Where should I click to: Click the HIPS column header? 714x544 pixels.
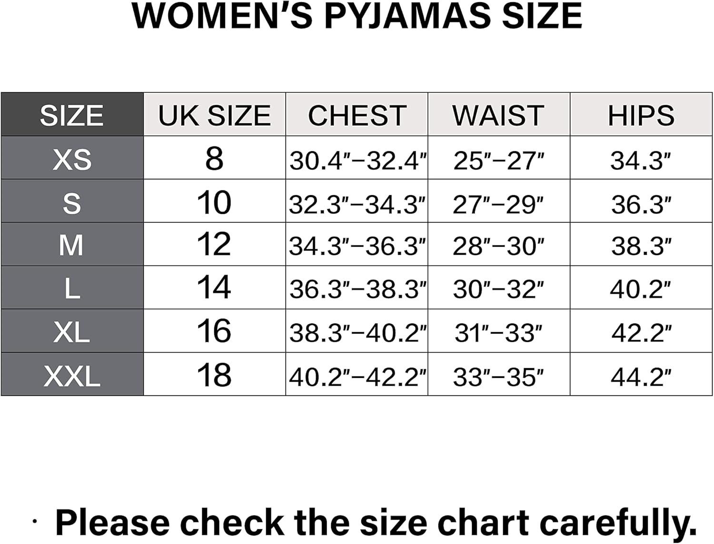[x=641, y=115]
